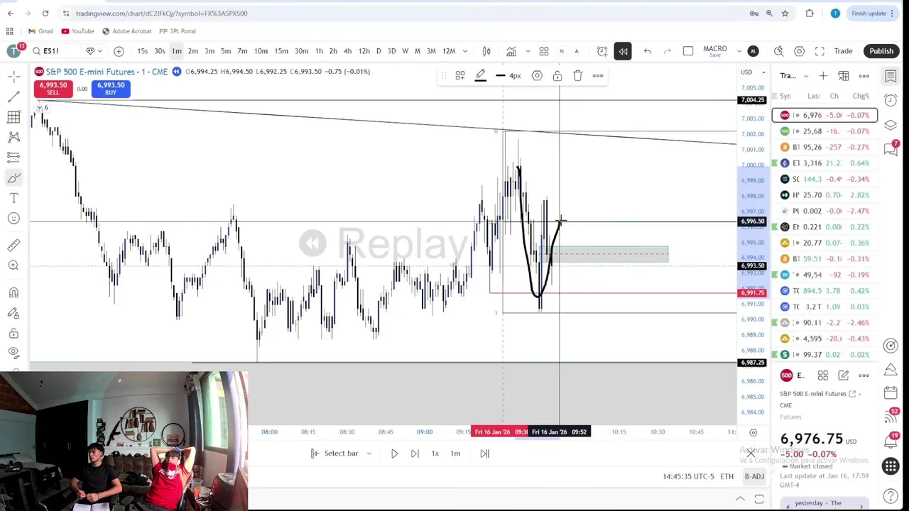Delete the selected drawing with trash icon
This screenshot has height=511, width=909.
[578, 76]
